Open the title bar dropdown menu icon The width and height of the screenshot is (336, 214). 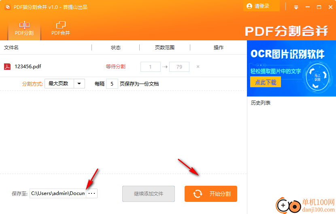click(x=296, y=8)
